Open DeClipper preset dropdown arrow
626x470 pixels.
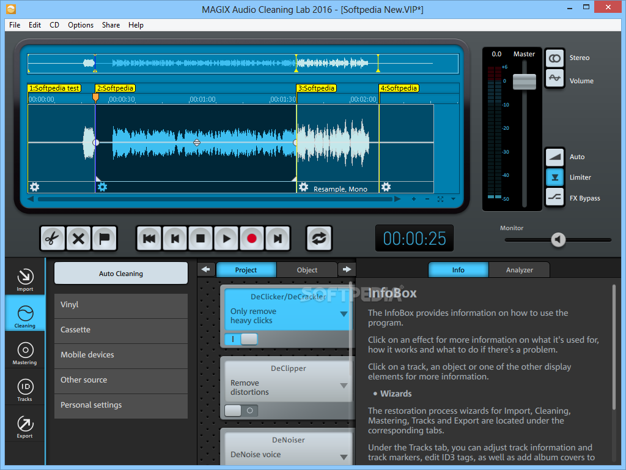click(x=344, y=386)
